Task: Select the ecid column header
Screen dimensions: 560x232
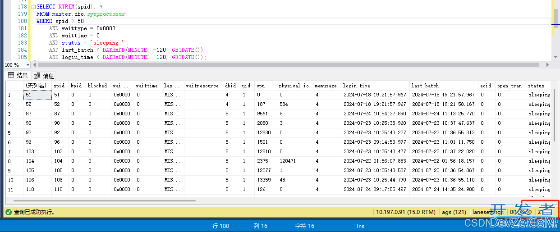Action: 487,86
